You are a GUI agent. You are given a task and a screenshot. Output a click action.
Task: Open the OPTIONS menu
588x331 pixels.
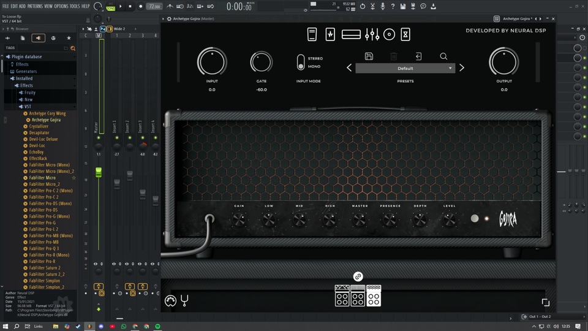(x=61, y=6)
